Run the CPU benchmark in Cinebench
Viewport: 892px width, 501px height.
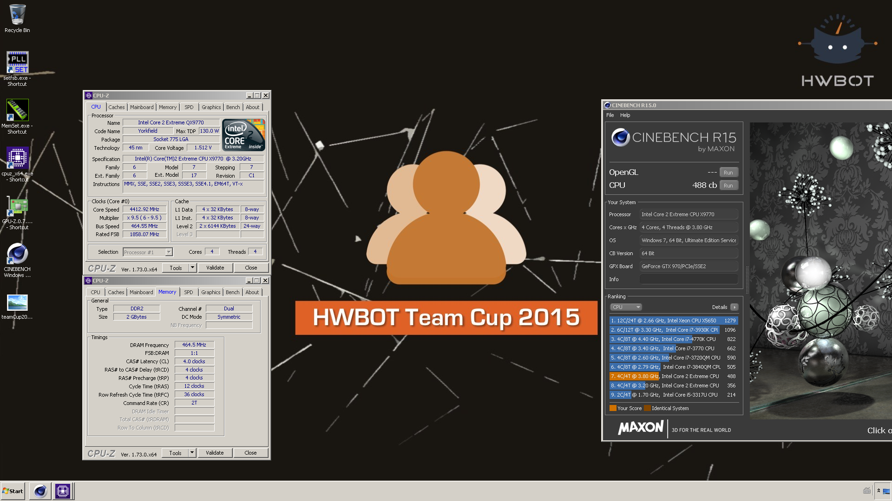click(x=728, y=186)
